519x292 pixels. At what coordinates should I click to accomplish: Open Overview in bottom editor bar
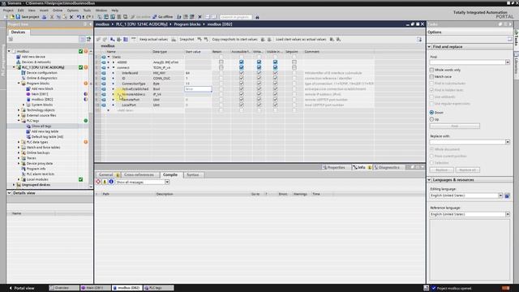(x=64, y=288)
